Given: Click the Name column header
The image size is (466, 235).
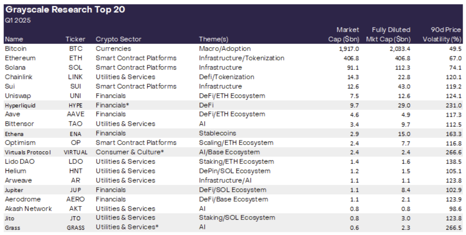Looking at the screenshot, I should point(14,39).
